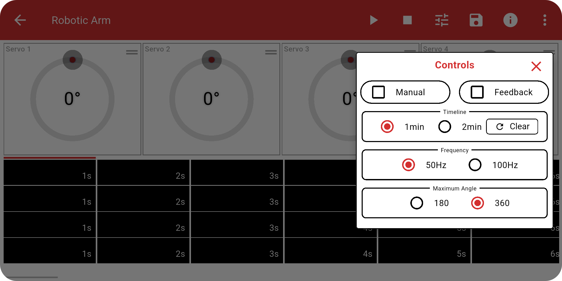Open Servo 2 drag handle menu

[271, 52]
